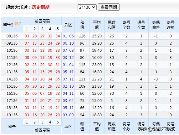The image size is (179, 135).
Task: Click red number 06 in row 16136
Action: [x=35, y=93]
